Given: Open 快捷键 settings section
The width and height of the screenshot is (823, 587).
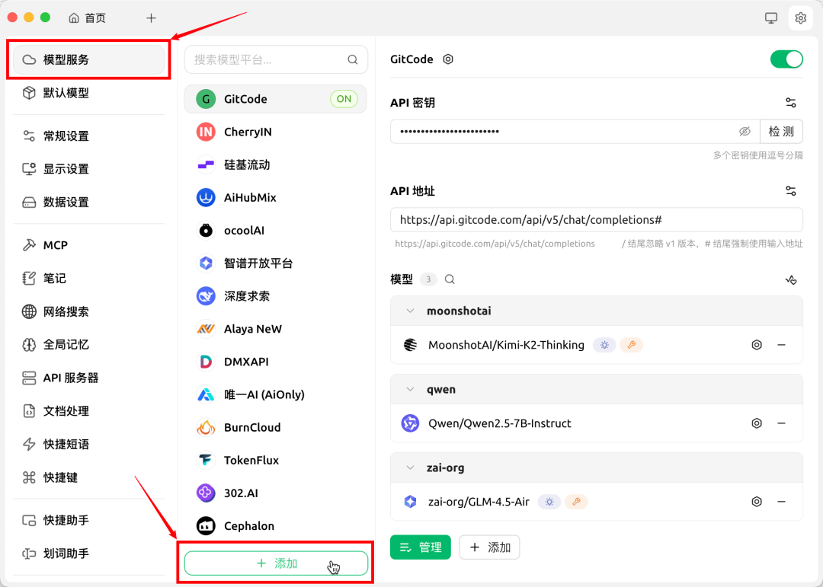Looking at the screenshot, I should (88, 477).
